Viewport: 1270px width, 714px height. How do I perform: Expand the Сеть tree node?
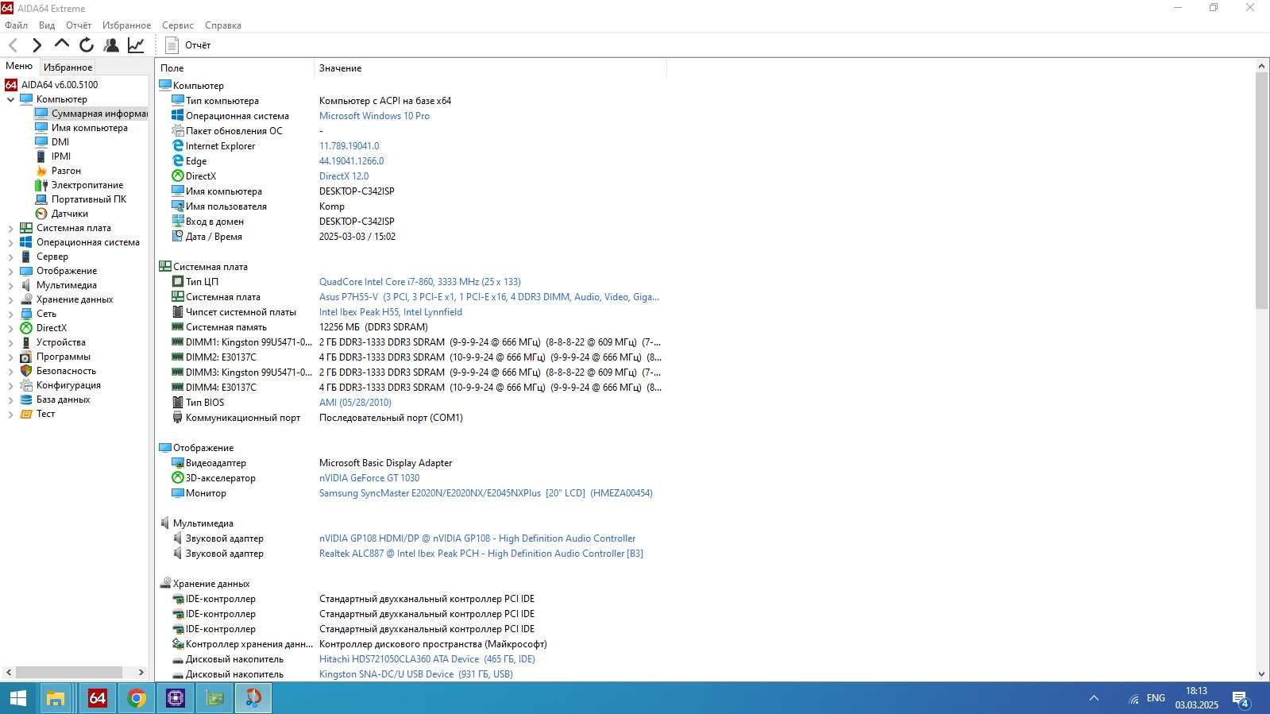click(10, 314)
